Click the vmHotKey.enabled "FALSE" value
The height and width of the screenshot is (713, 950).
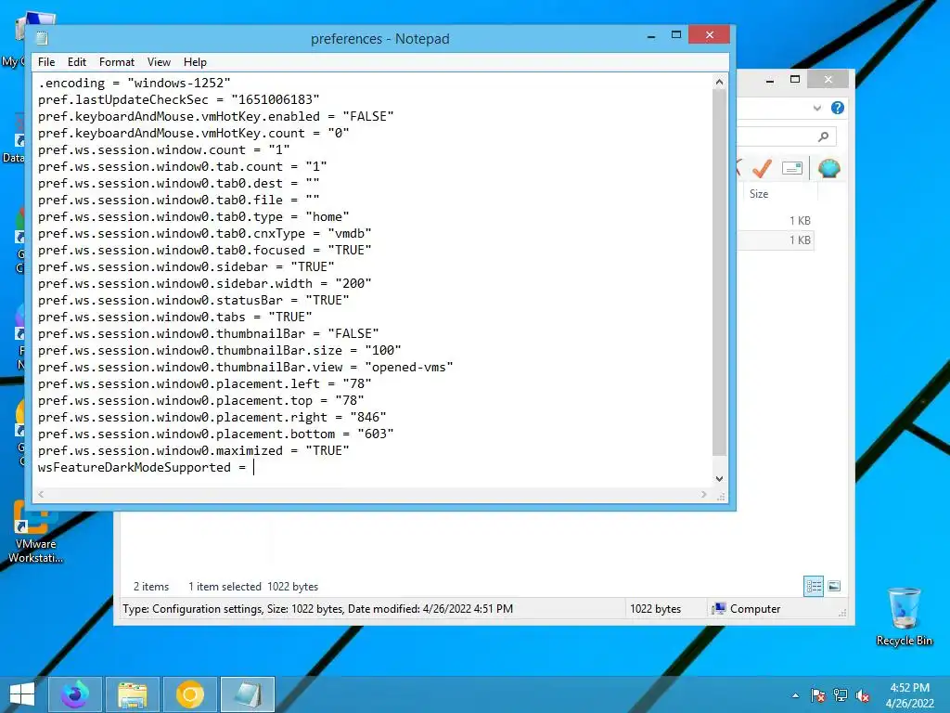[367, 116]
